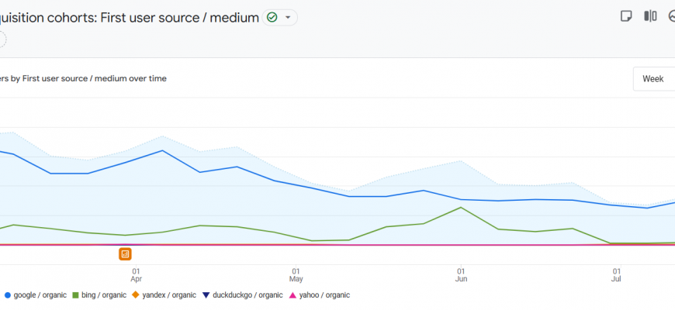675x310 pixels.
Task: Click the dashed add-filter circle under title
Action: point(2,39)
